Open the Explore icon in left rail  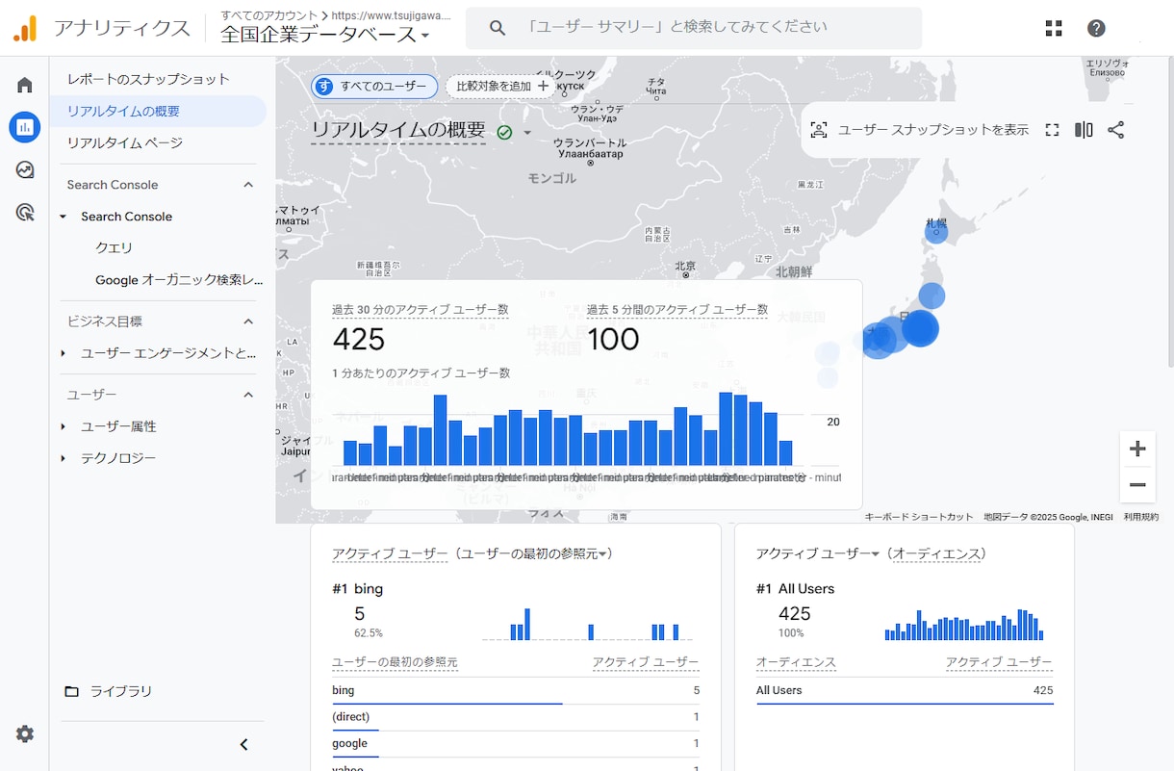click(25, 169)
